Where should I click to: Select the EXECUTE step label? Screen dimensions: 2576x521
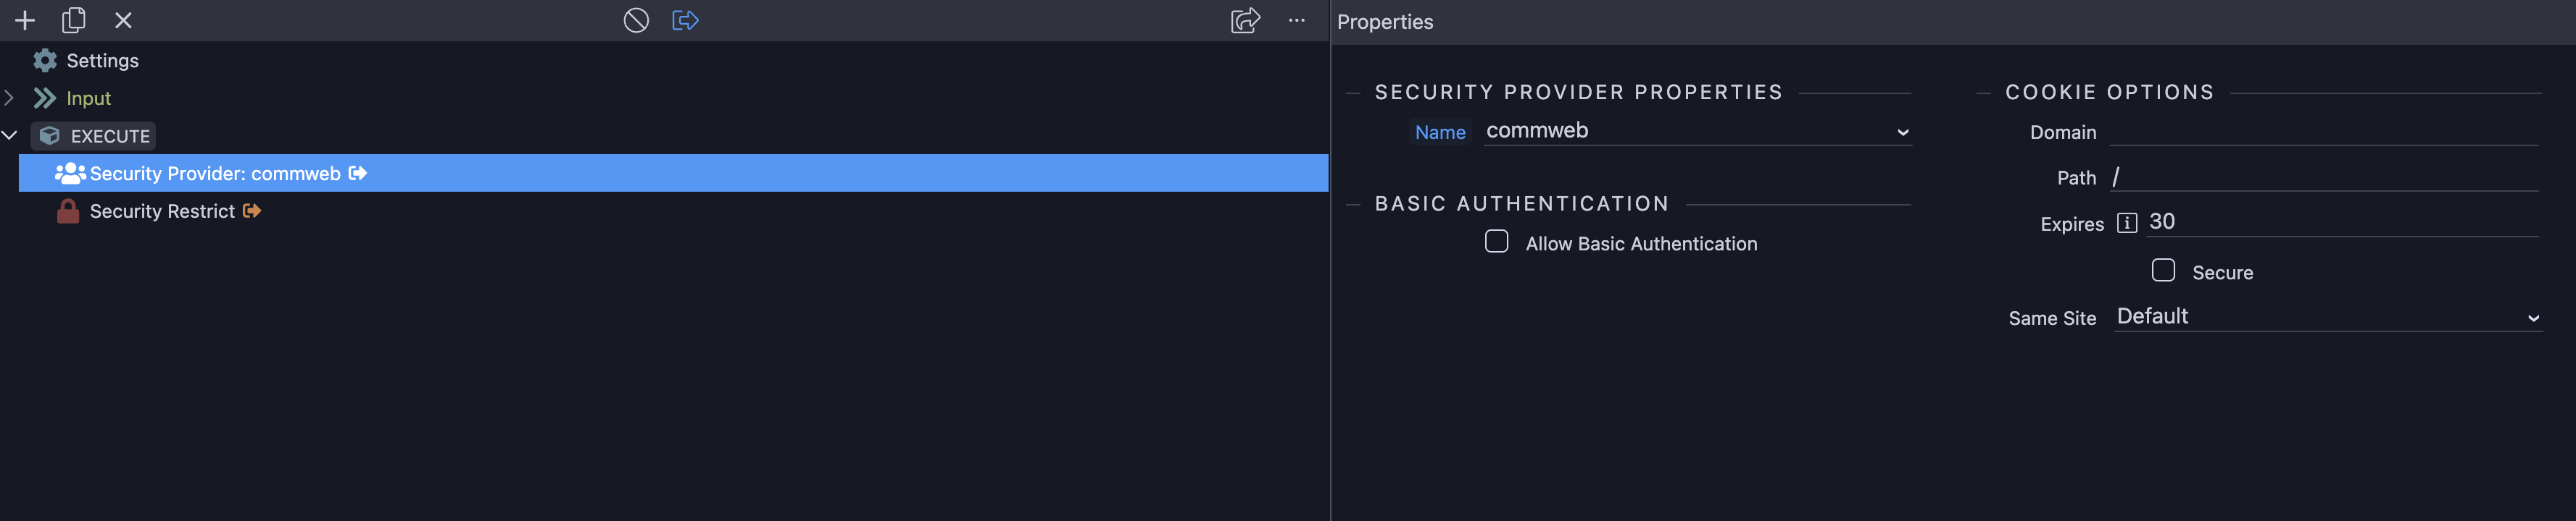pyautogui.click(x=110, y=136)
